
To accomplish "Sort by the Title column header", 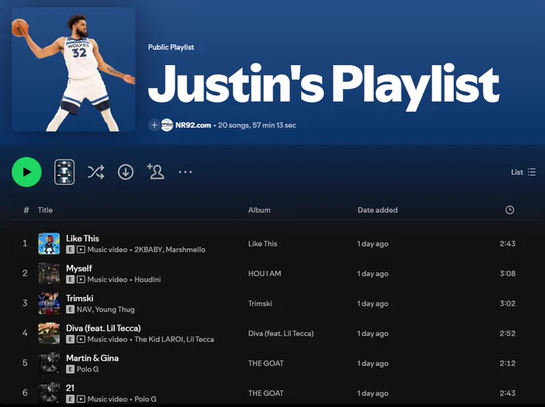I will (x=45, y=210).
